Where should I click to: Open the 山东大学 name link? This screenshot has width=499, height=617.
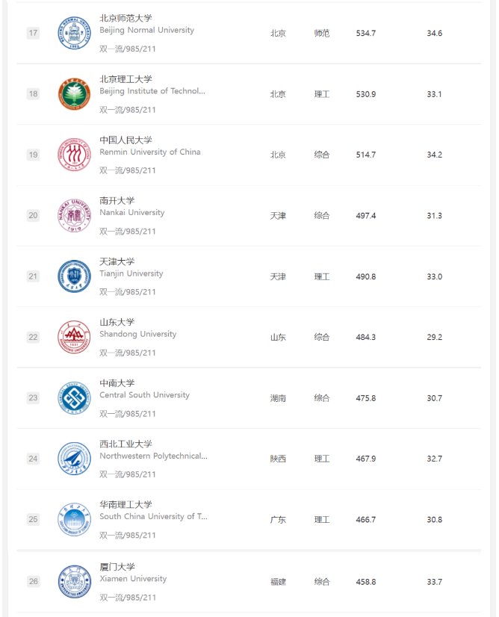(x=117, y=322)
